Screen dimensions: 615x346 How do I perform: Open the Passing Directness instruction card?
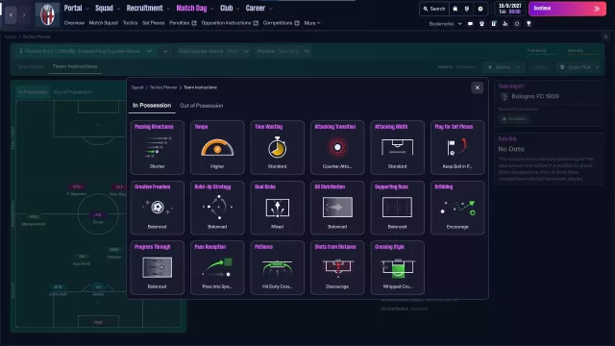tap(157, 147)
